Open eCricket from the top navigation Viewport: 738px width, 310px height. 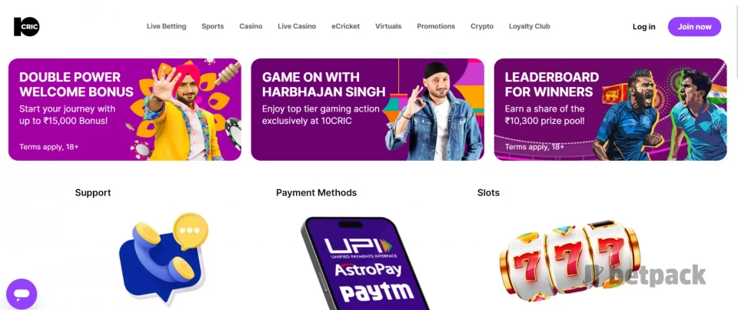[345, 26]
